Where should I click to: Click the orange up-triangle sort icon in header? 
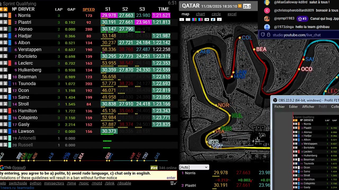coord(5,9)
